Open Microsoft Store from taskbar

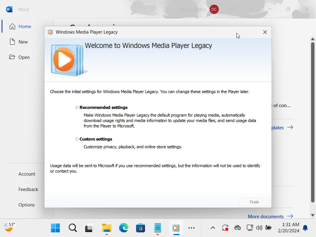point(140,228)
